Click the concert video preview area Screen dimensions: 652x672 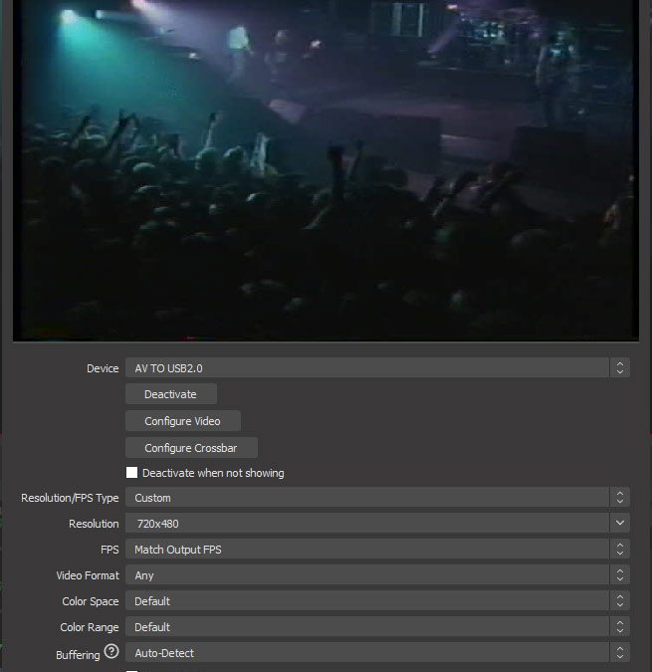(x=325, y=169)
